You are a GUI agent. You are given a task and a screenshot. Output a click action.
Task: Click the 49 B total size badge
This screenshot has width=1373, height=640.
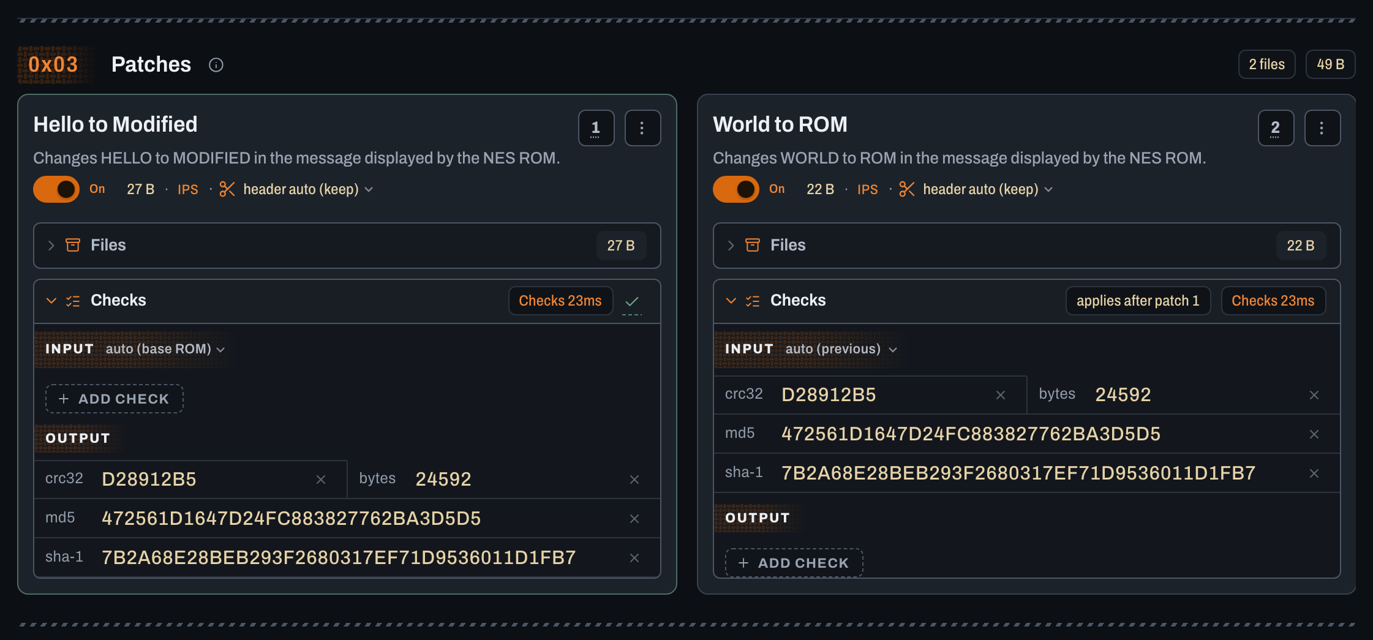[1331, 64]
